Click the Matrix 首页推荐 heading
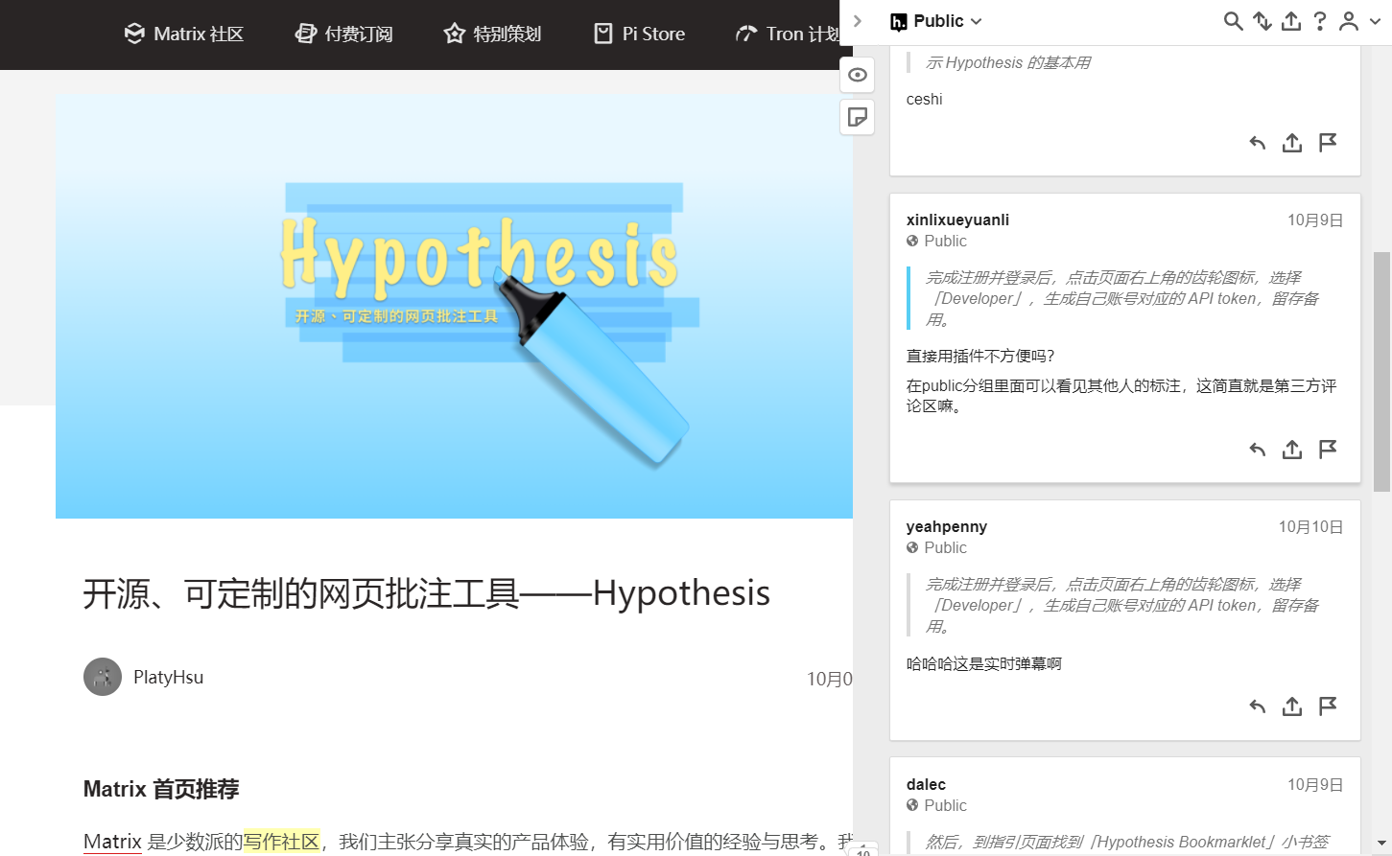1392x856 pixels. (161, 789)
